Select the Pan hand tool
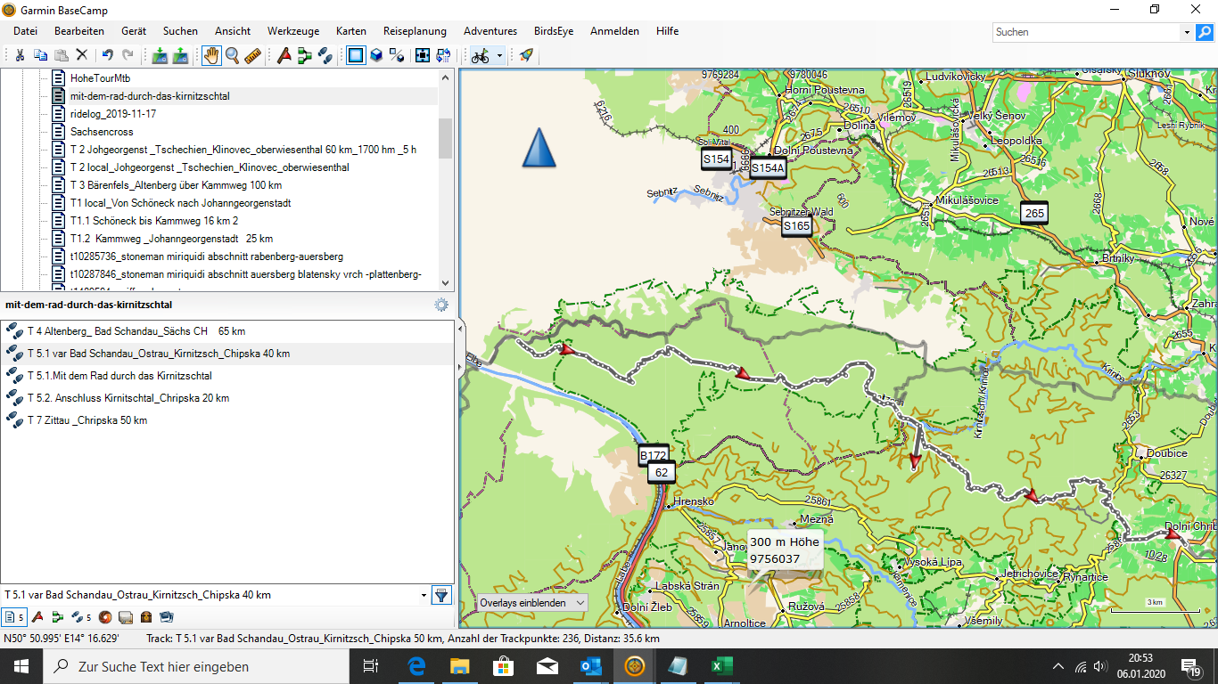 (211, 55)
